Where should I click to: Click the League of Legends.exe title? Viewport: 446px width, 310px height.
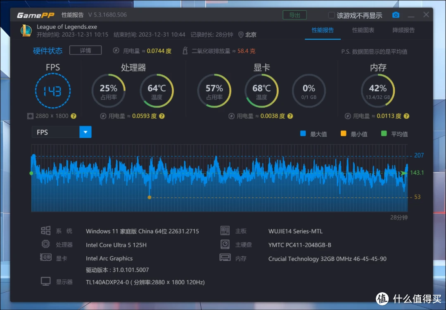pos(67,27)
